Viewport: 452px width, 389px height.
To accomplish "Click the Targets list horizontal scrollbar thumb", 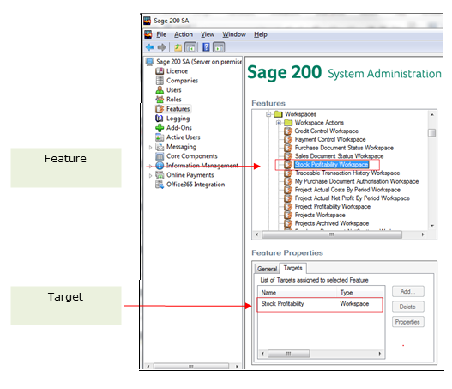I will pos(288,354).
